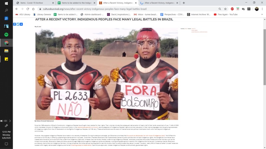Expand the system tray arrow
This screenshot has width=266, height=149.
(x=10, y=121)
